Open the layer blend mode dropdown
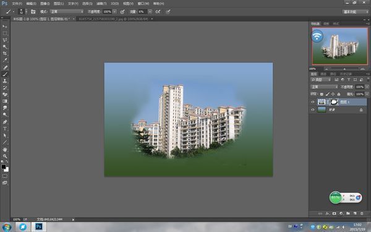 tap(324, 87)
